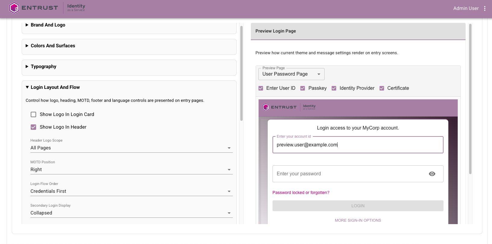This screenshot has height=244, width=492.
Task: Disable the Identity Provider checkbox
Action: click(x=334, y=88)
